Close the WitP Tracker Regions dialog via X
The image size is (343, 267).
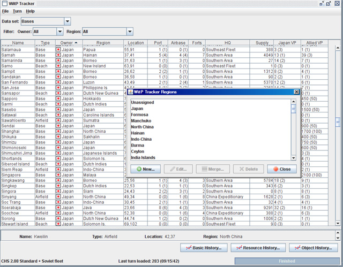[296, 92]
